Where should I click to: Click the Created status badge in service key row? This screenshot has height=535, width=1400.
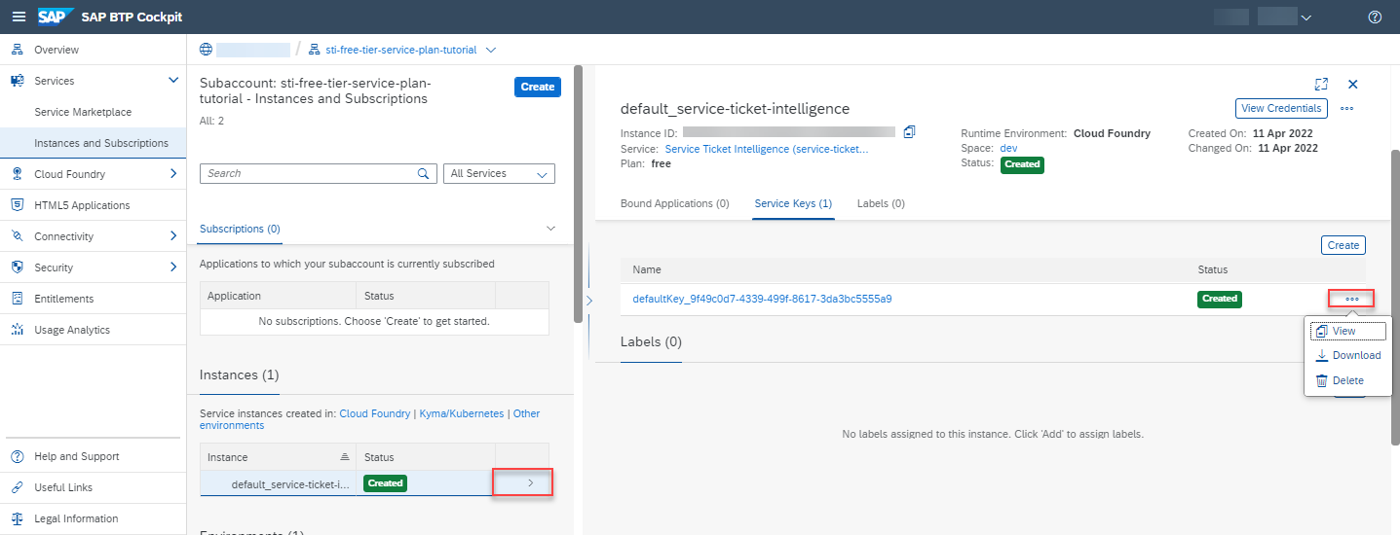pyautogui.click(x=1219, y=299)
